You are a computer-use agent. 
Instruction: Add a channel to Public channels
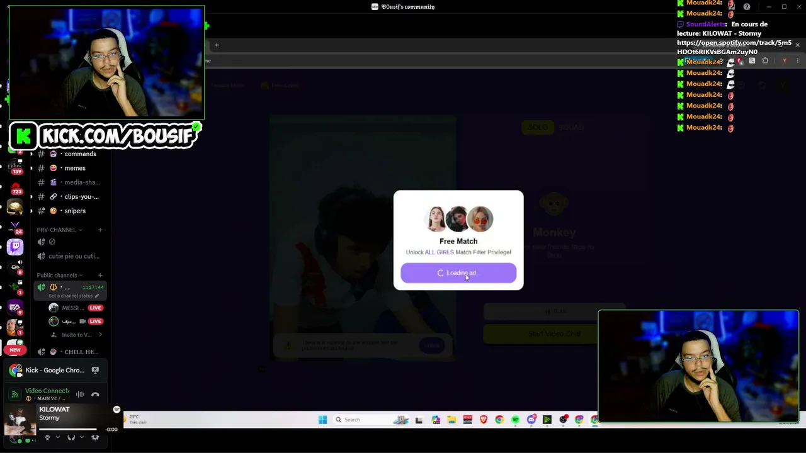point(100,276)
